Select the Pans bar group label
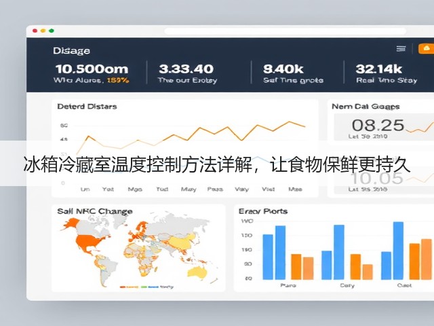This screenshot has height=326, width=434. (x=288, y=285)
